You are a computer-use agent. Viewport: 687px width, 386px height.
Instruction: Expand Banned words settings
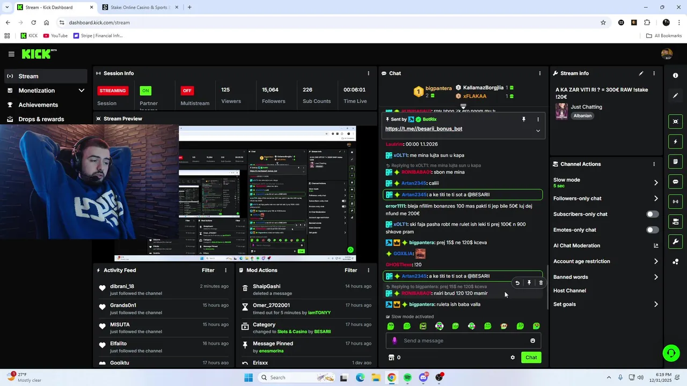point(656,277)
